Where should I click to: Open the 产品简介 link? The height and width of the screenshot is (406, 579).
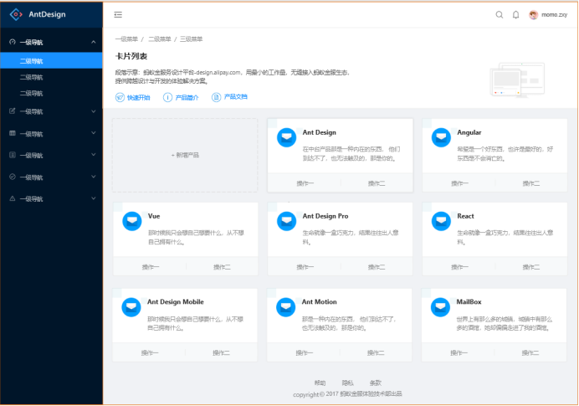coord(187,98)
